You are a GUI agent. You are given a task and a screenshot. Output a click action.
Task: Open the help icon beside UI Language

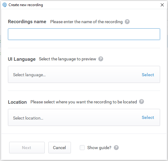(101, 59)
